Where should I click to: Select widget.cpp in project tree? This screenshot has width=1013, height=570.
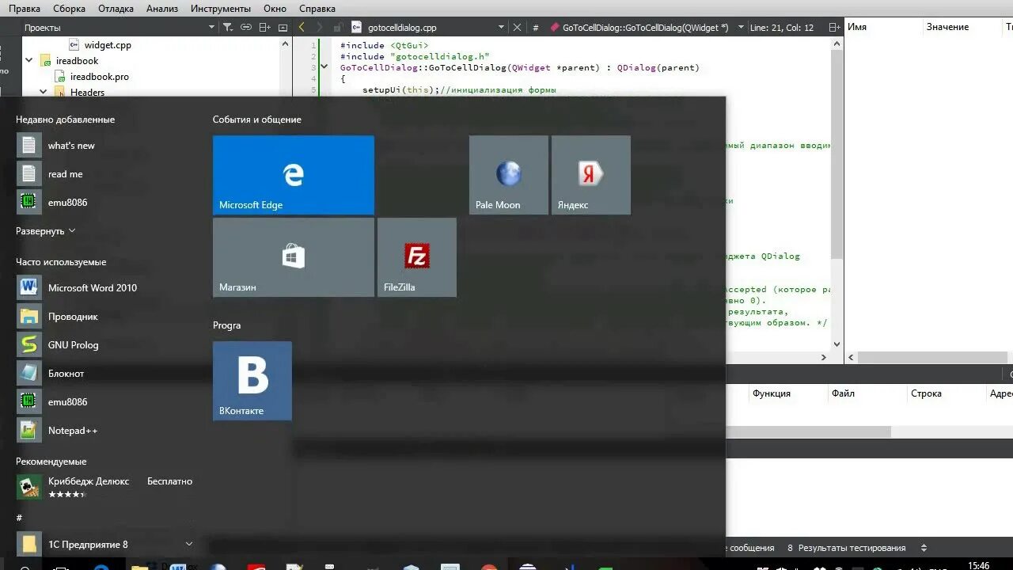click(x=108, y=45)
